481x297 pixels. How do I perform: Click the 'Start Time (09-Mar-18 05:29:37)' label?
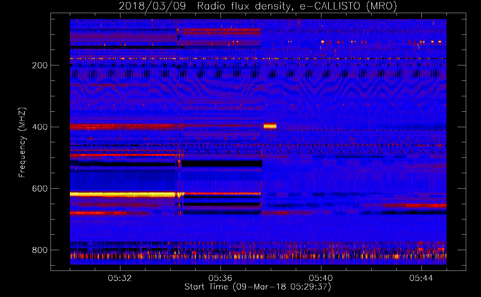258,287
